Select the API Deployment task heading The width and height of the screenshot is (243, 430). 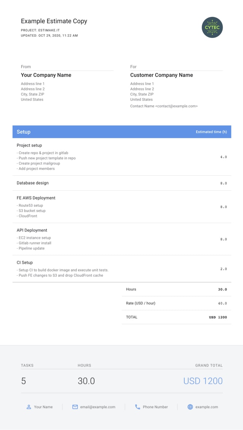coord(32,230)
